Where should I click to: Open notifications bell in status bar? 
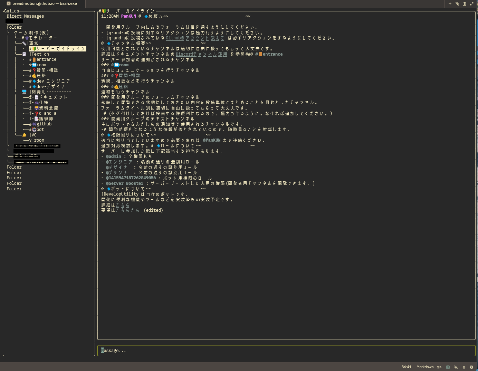point(464,367)
